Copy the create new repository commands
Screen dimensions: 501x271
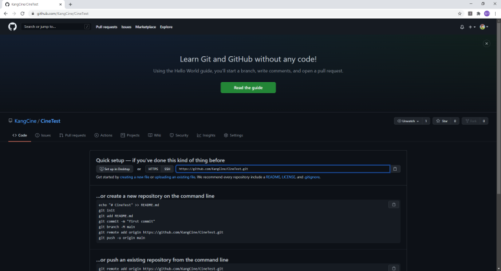coord(393,204)
